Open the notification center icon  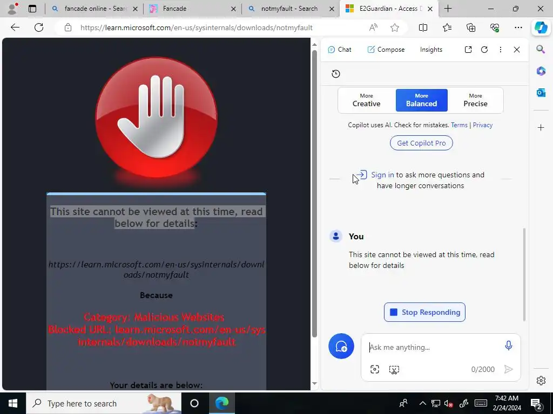click(x=536, y=403)
